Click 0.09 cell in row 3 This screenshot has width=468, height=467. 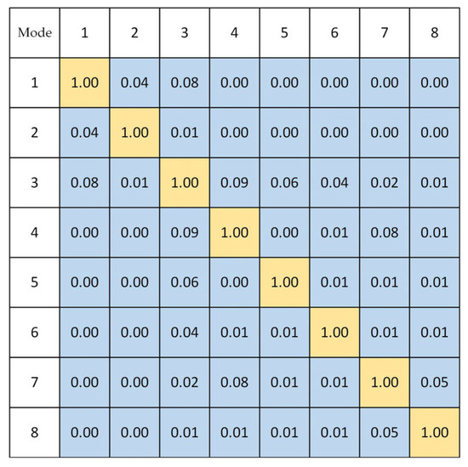click(x=235, y=183)
